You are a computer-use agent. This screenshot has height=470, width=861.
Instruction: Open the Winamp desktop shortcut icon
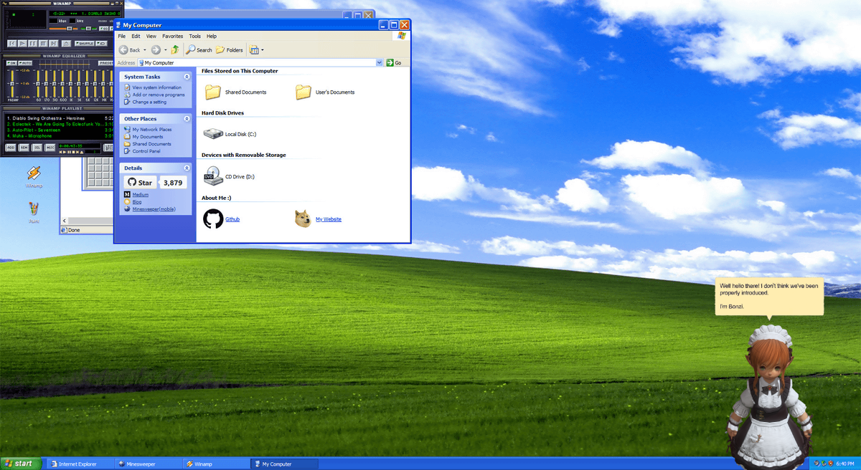(x=34, y=173)
